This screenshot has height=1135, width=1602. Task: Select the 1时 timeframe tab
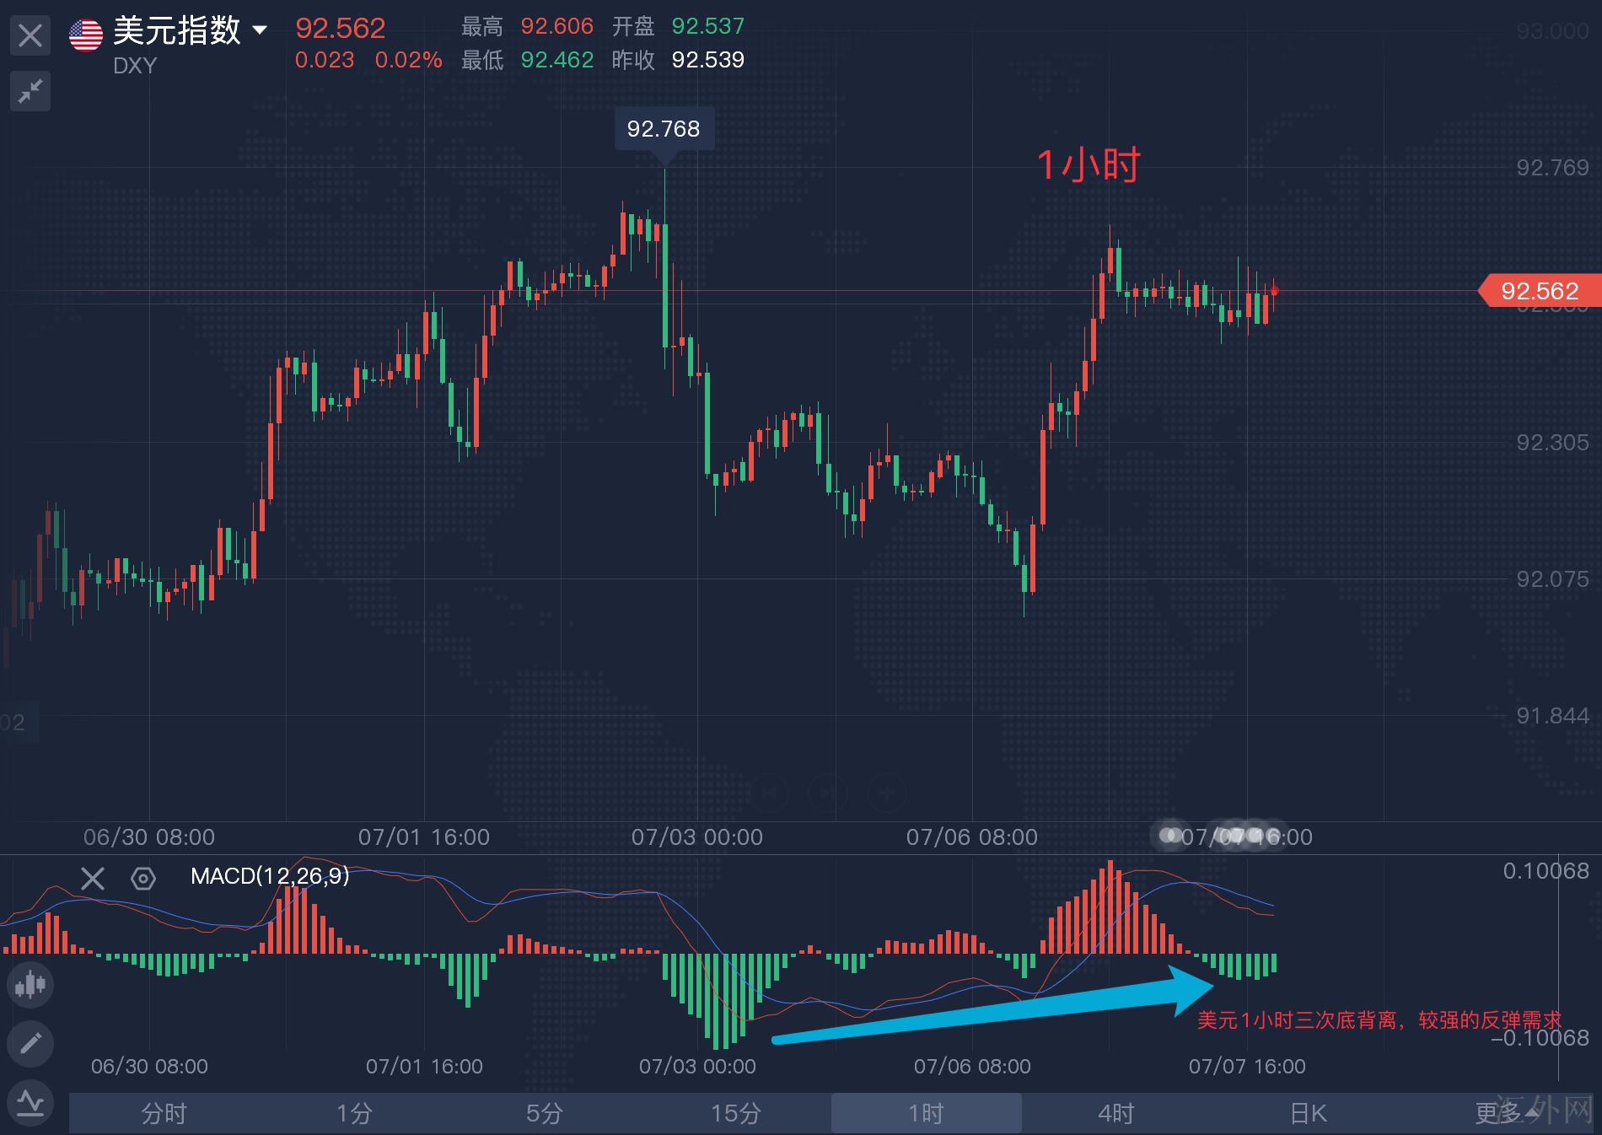point(926,1114)
